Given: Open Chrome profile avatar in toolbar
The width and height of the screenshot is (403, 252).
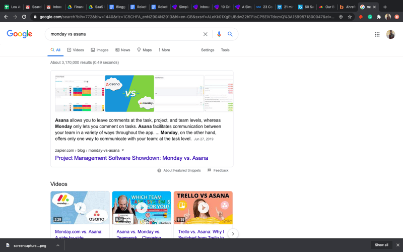Looking at the screenshot, I should pyautogui.click(x=388, y=17).
